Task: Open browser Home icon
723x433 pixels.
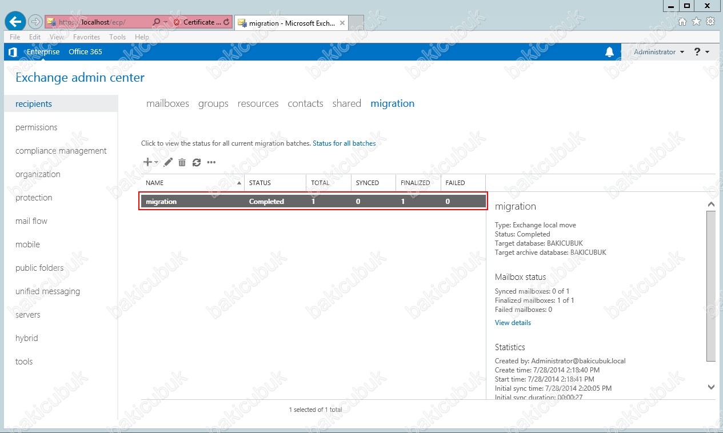Action: pyautogui.click(x=682, y=22)
